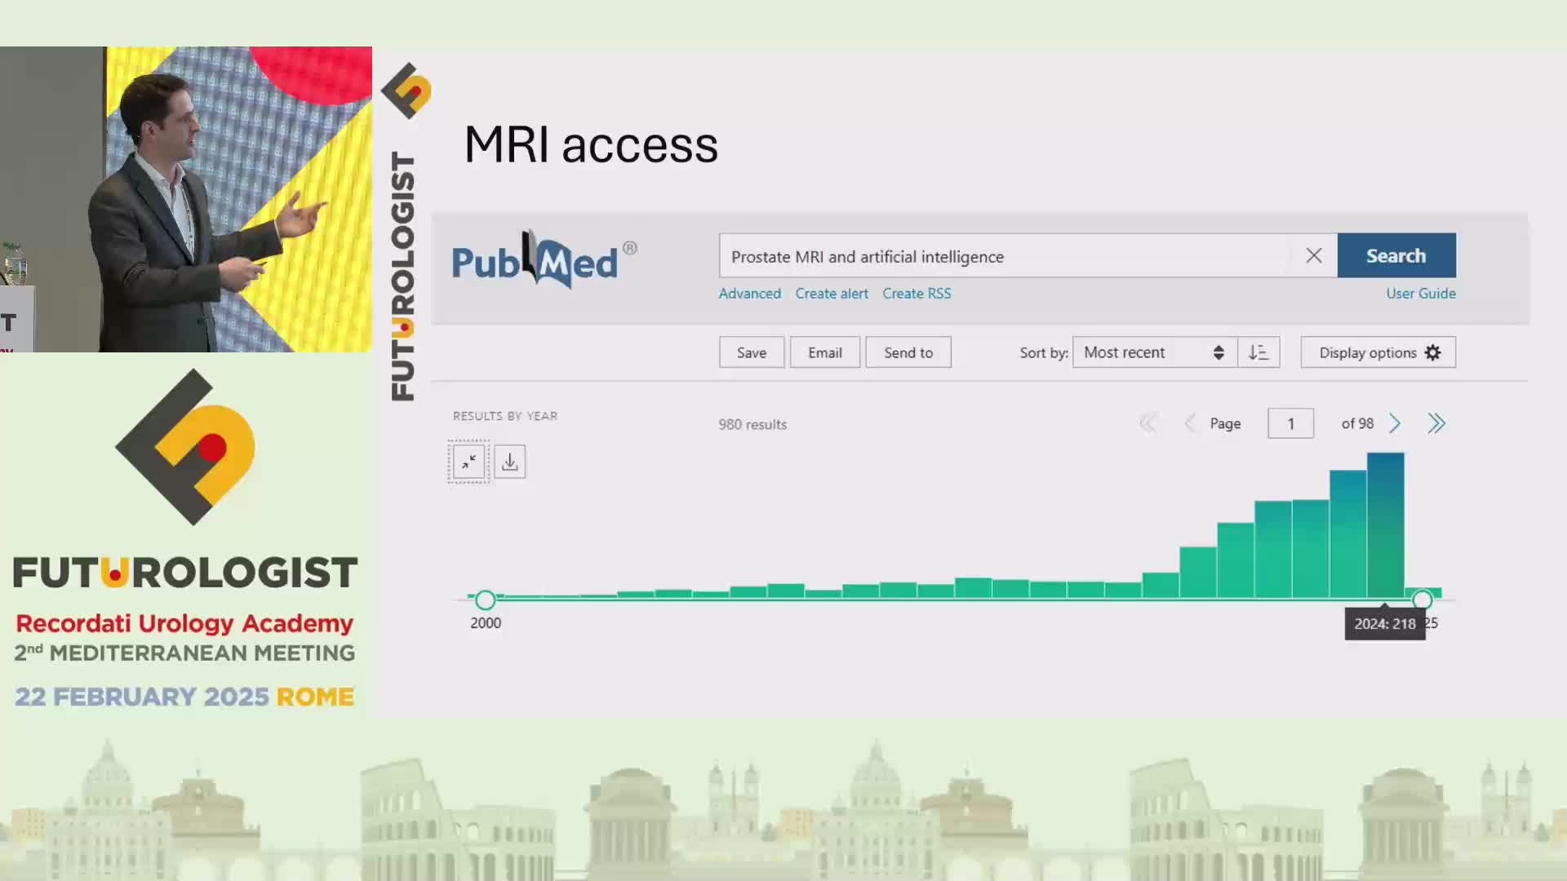Open the Advanced search link

pyautogui.click(x=749, y=294)
